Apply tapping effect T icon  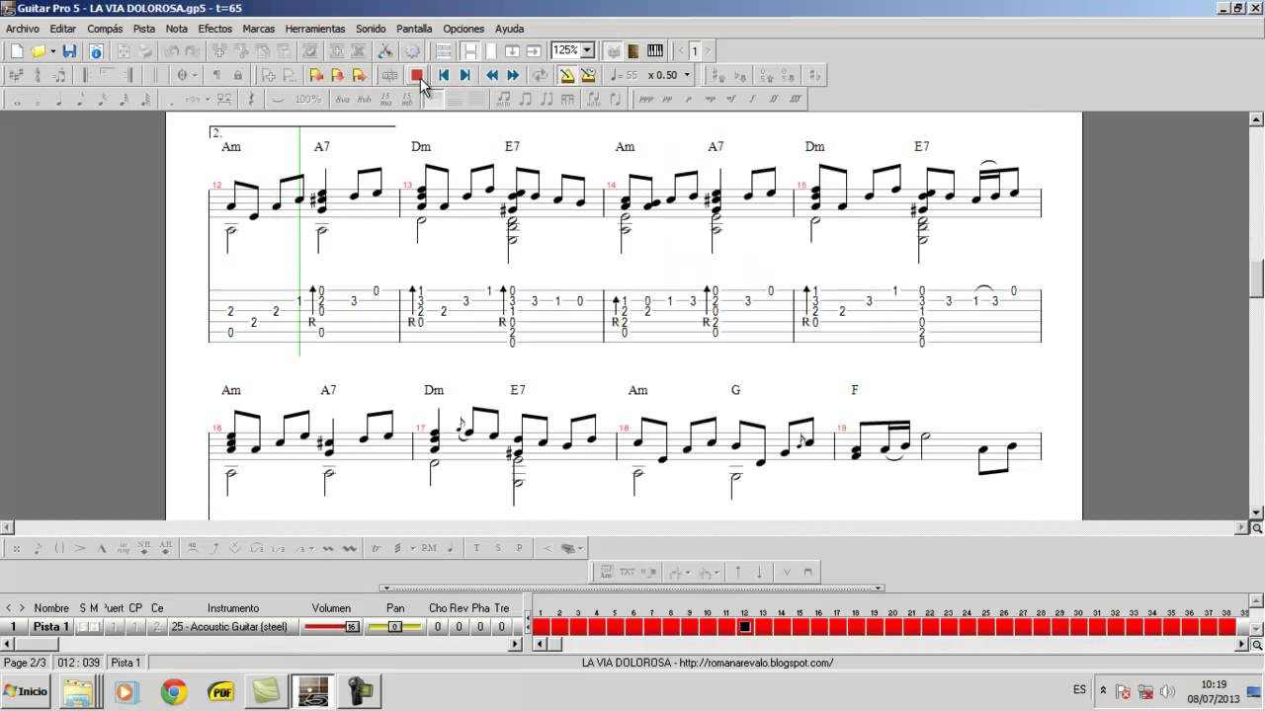coord(476,548)
